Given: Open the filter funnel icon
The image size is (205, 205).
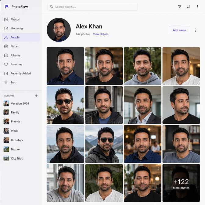Looking at the screenshot, I should point(180,7).
